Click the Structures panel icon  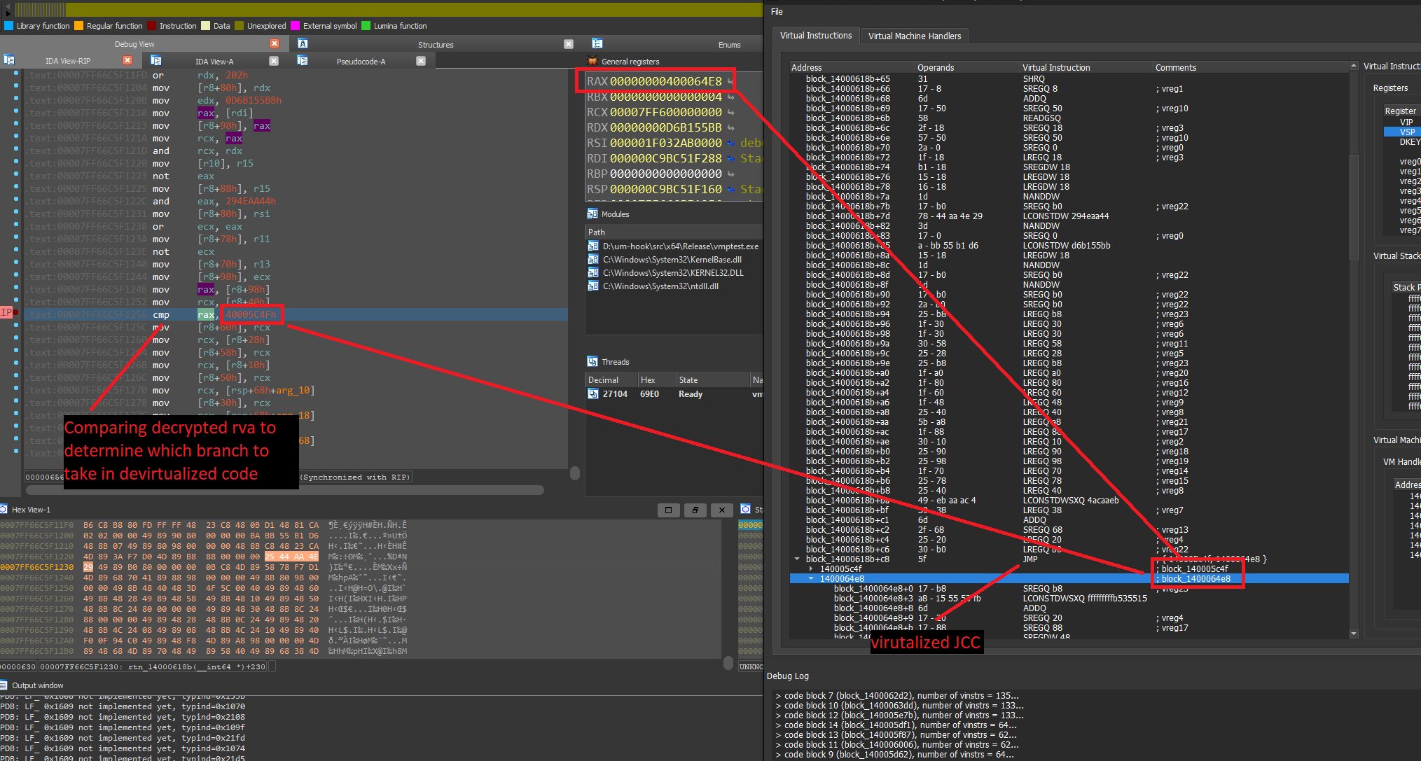(303, 43)
